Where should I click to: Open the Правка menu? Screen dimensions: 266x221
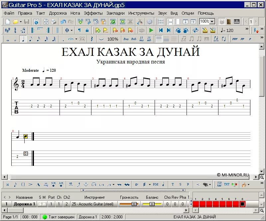[x=25, y=13]
